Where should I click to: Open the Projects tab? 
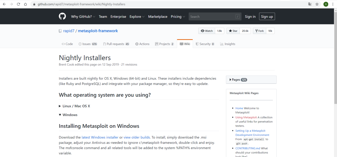point(165,44)
